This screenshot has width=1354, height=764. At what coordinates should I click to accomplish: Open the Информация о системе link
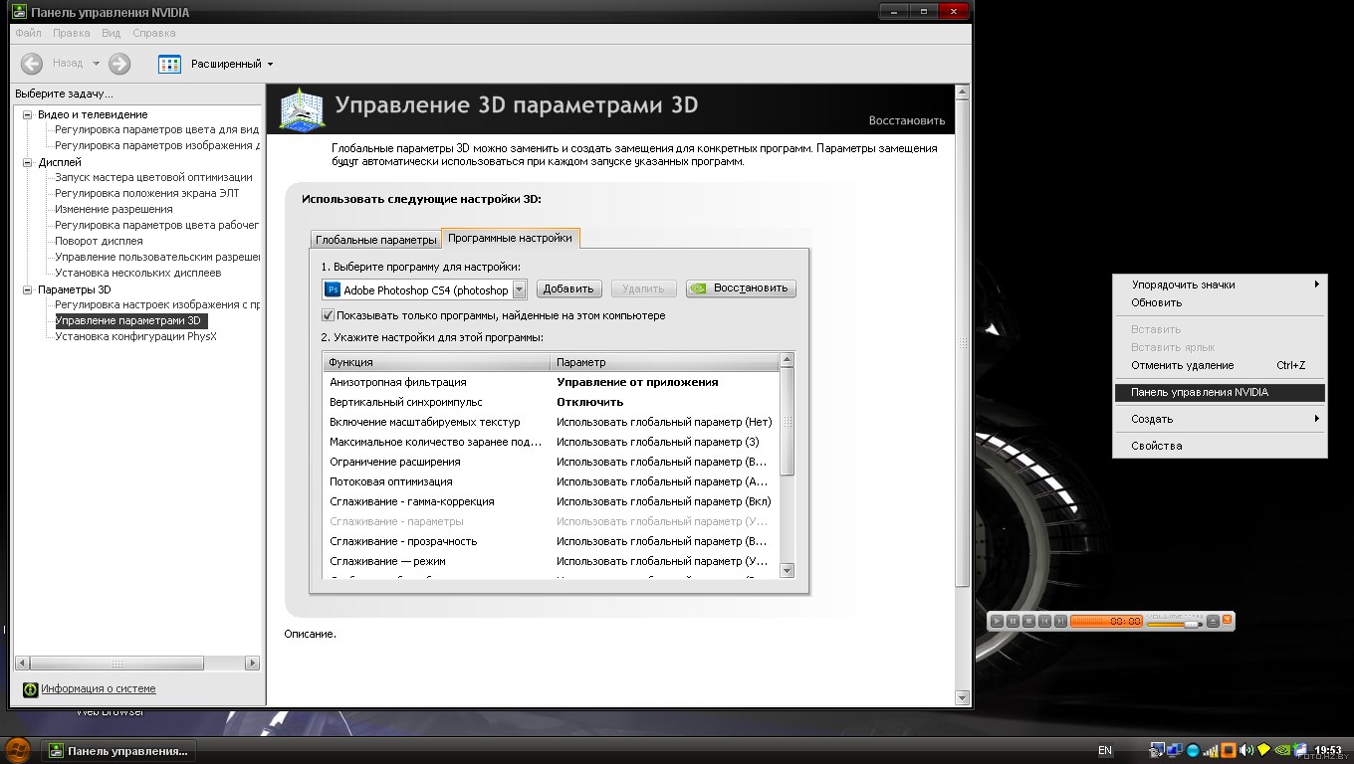click(98, 688)
